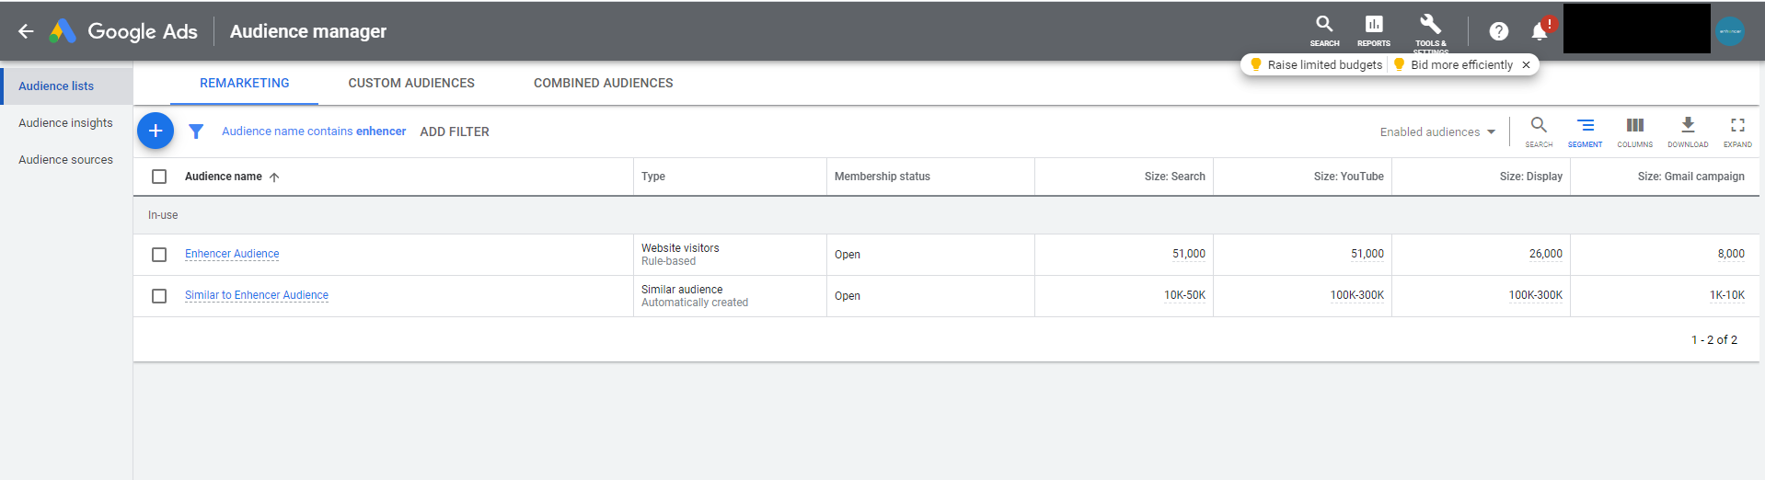Click the 10K-50K Search size value
This screenshot has width=1765, height=480.
(x=1184, y=295)
